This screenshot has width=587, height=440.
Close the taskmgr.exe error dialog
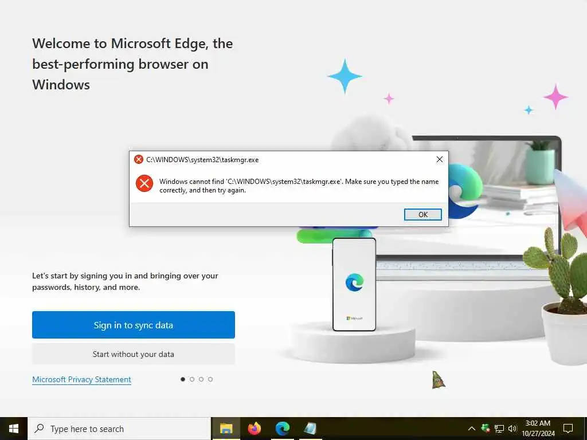[440, 159]
